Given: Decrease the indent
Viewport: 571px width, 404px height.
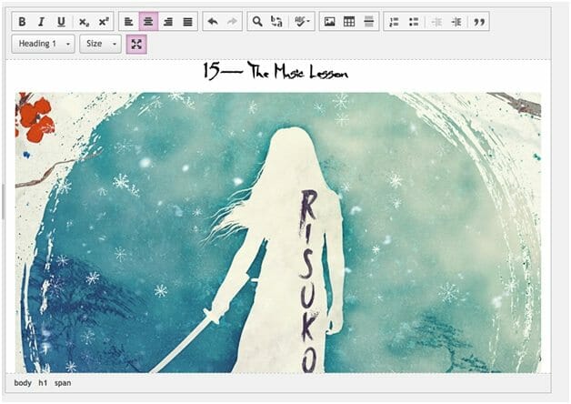Looking at the screenshot, I should click(436, 22).
